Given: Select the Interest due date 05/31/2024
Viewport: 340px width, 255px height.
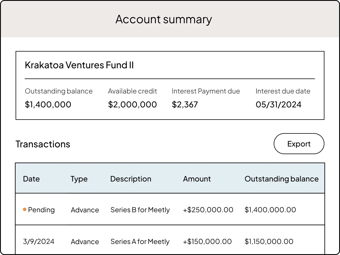Looking at the screenshot, I should pyautogui.click(x=278, y=104).
